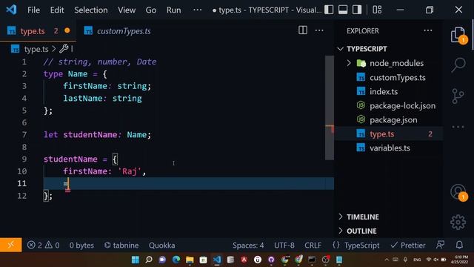
Task: Toggle the bottom Panel layout button
Action: pos(343,10)
